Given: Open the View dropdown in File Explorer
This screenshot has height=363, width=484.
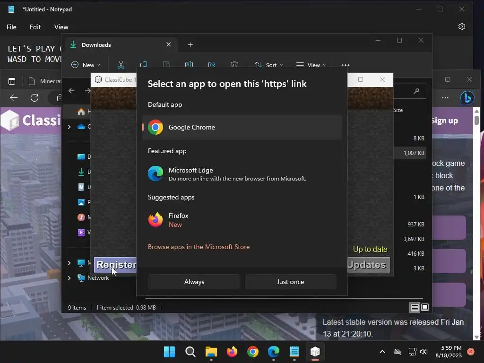Looking at the screenshot, I should pyautogui.click(x=311, y=65).
